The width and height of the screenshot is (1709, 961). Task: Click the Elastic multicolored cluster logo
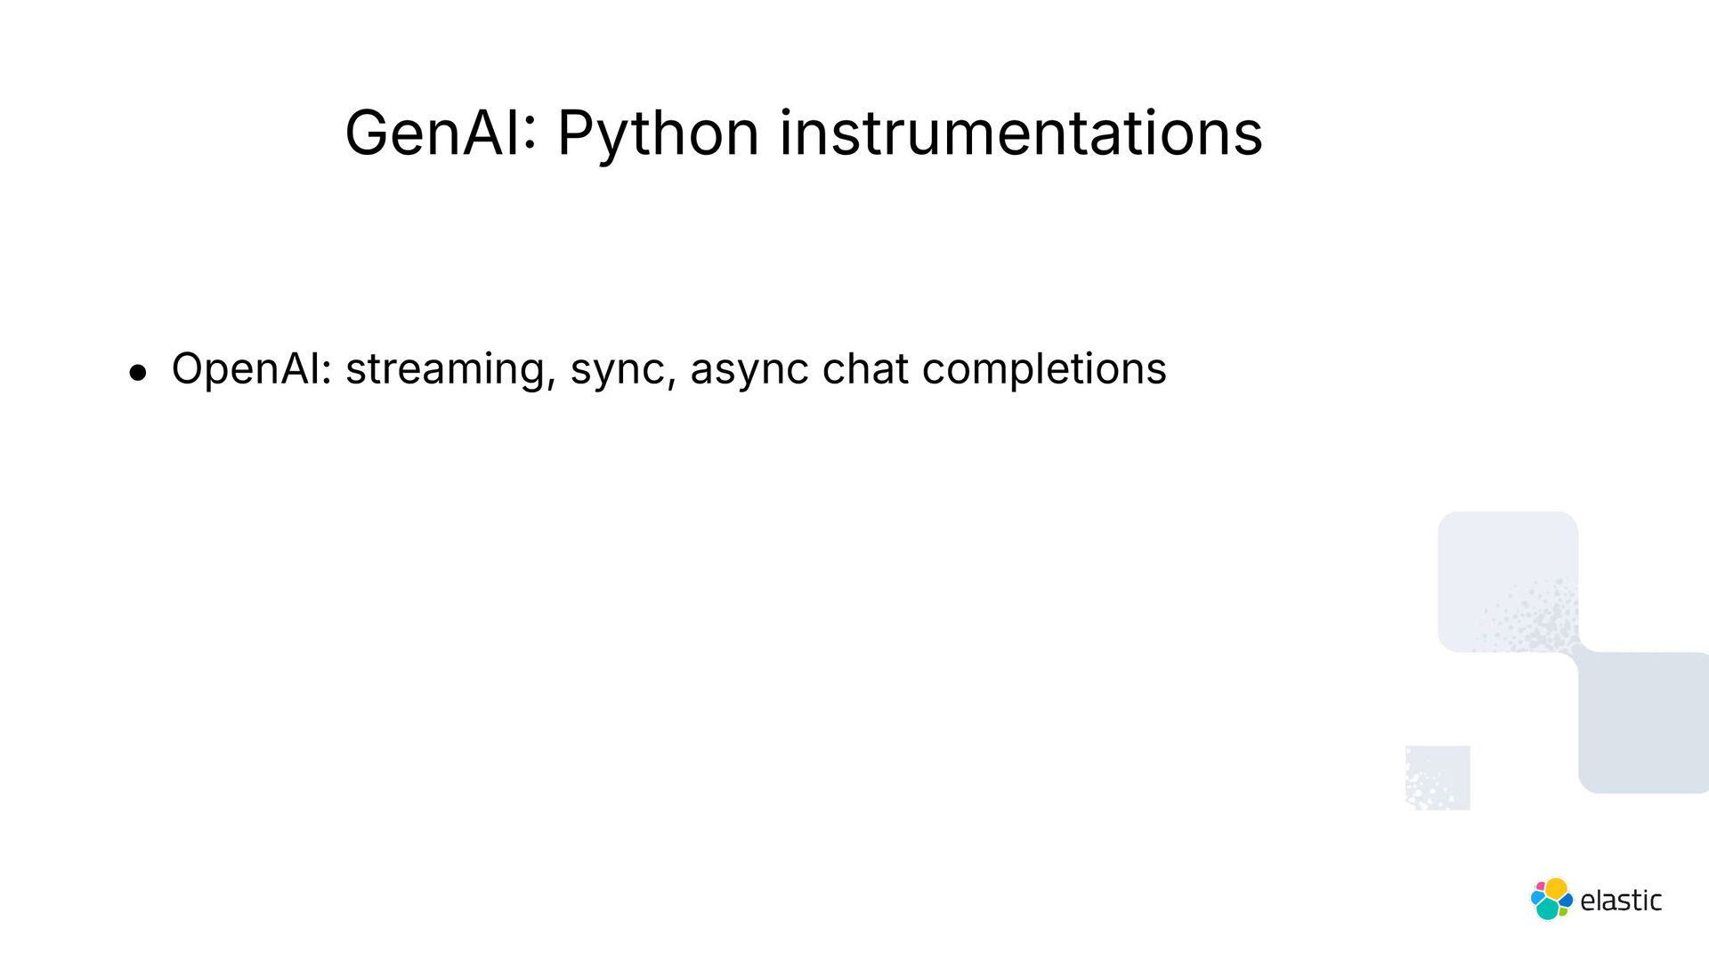(1552, 899)
